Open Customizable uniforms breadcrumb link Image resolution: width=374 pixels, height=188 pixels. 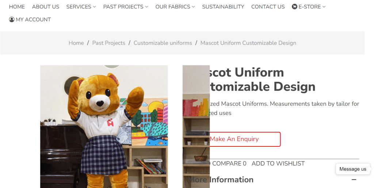(x=163, y=43)
